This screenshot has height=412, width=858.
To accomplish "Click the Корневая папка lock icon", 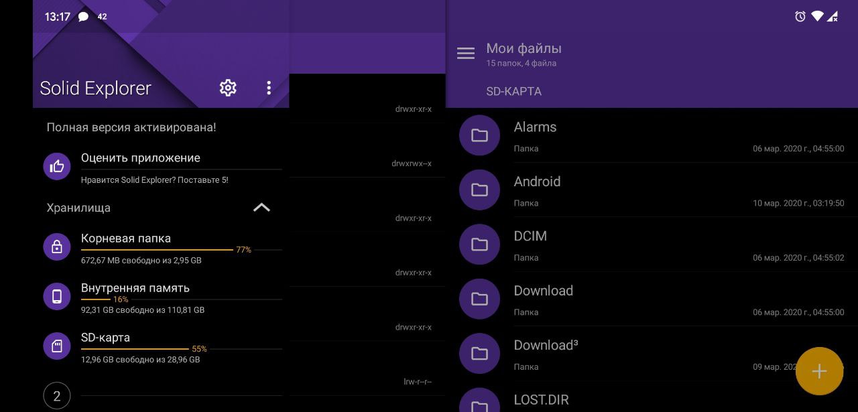I will [57, 247].
